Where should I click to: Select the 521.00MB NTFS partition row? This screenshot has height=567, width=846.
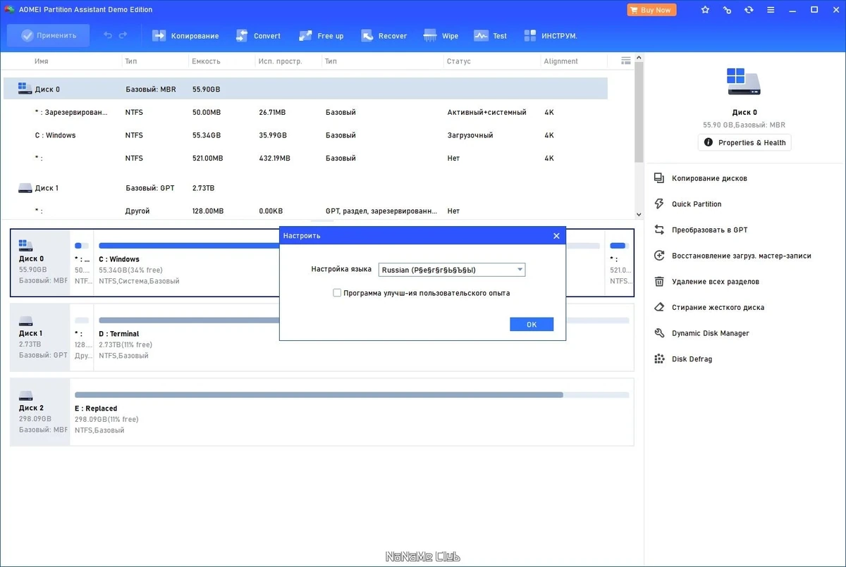click(305, 158)
